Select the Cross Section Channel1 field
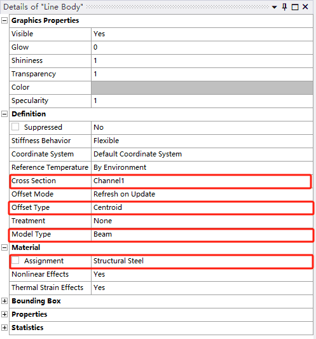316x339 pixels. click(x=202, y=181)
